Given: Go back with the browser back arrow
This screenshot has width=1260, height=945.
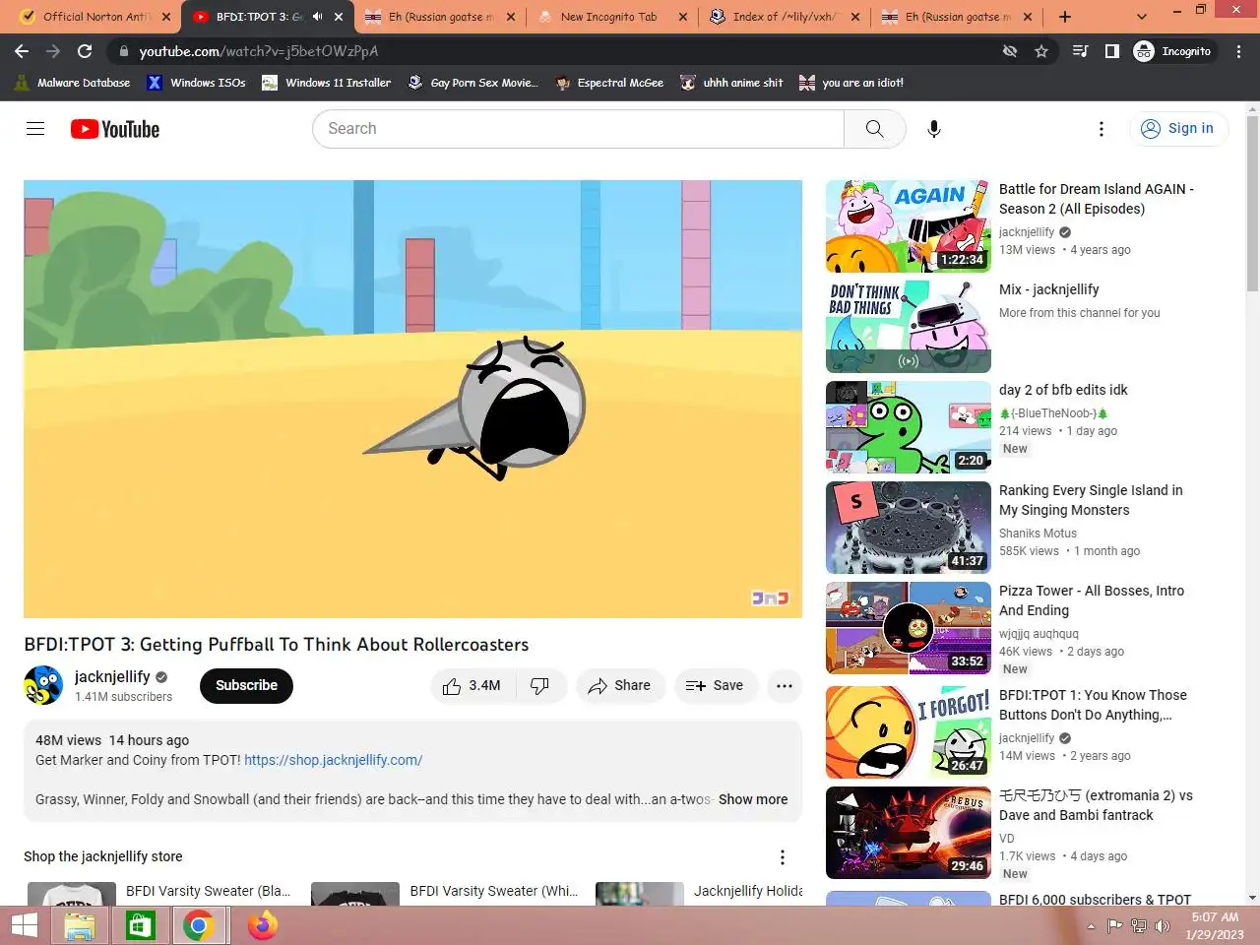Looking at the screenshot, I should click(22, 51).
